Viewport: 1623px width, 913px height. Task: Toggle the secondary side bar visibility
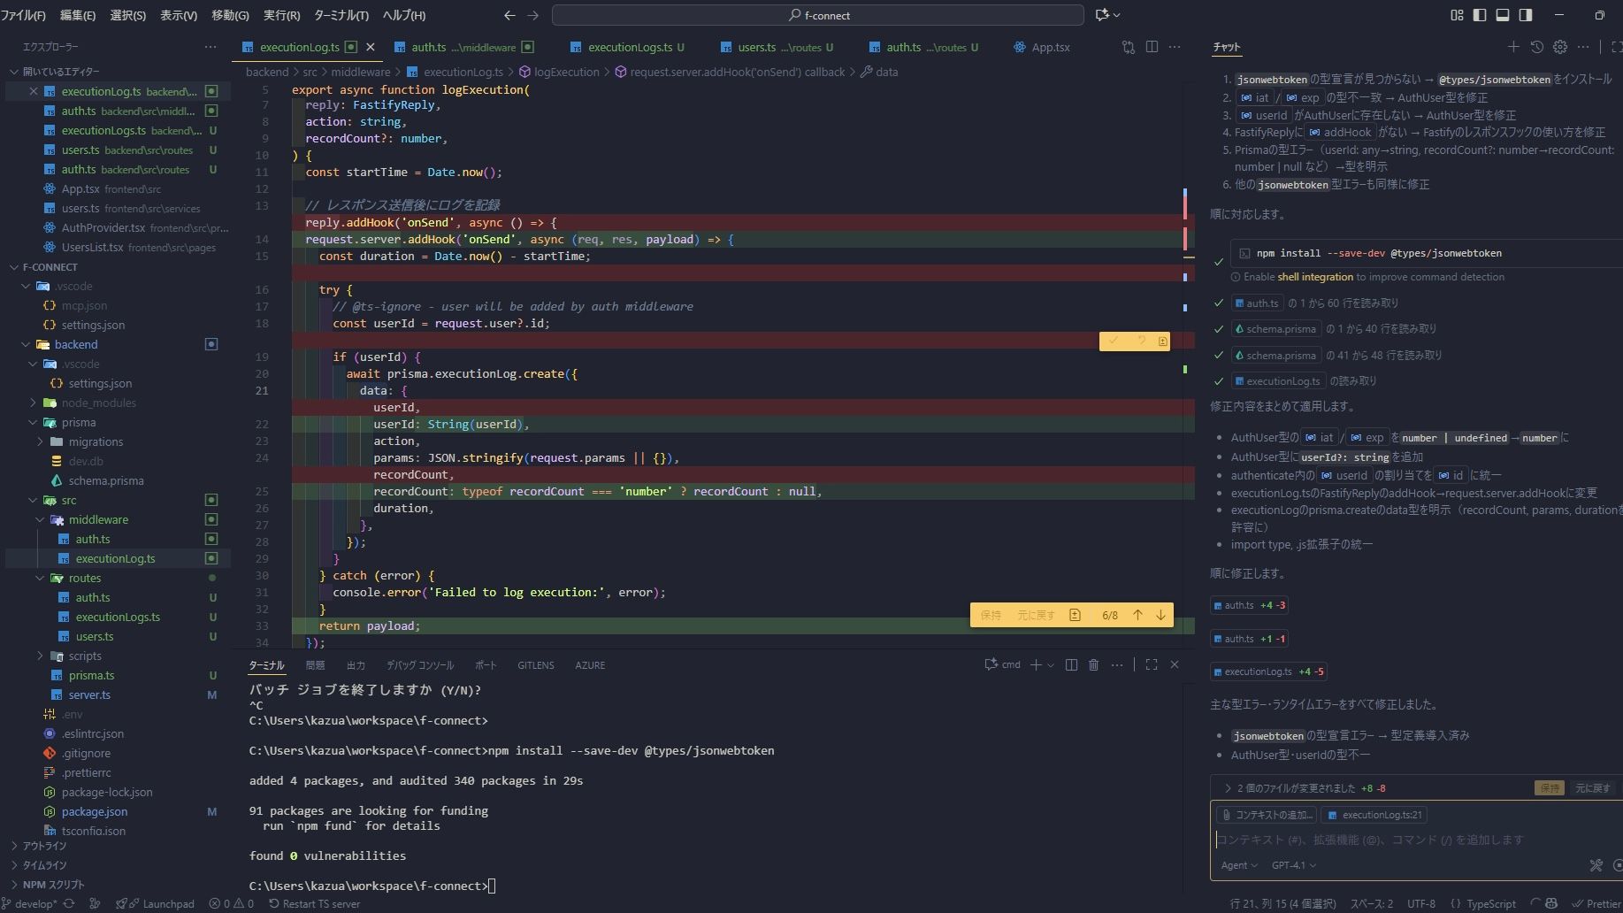(1526, 15)
